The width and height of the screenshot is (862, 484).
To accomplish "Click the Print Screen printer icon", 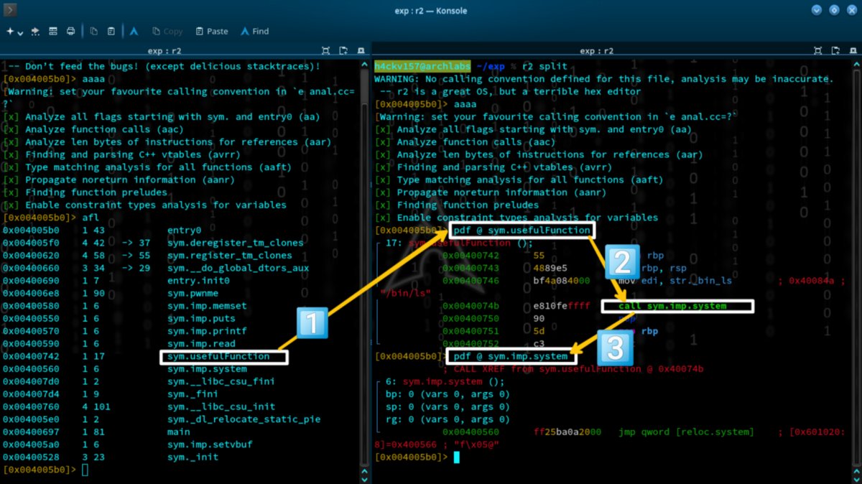I will [x=70, y=32].
